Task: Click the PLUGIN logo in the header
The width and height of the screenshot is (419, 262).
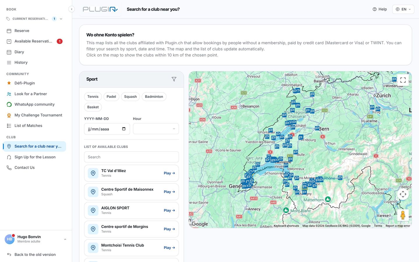Action: [100, 9]
